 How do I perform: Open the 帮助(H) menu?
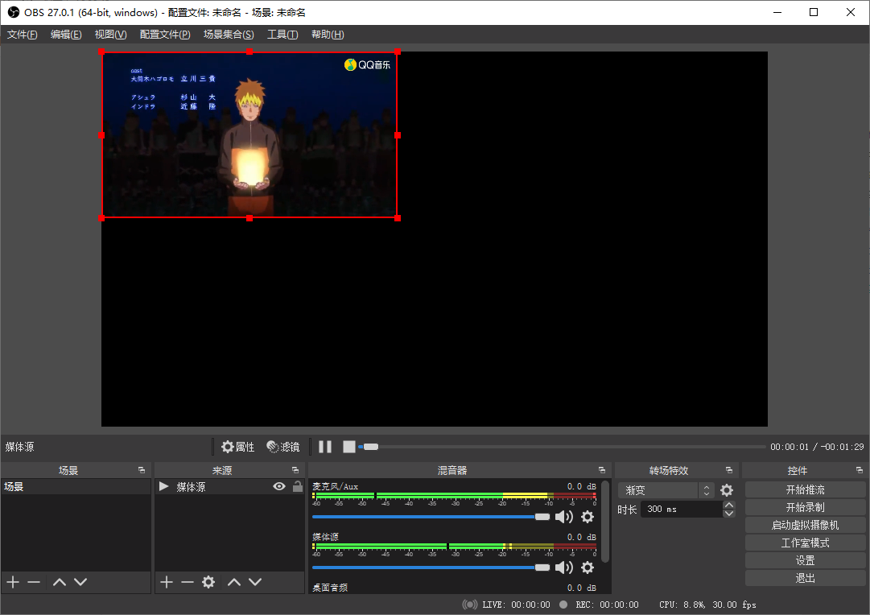(328, 35)
